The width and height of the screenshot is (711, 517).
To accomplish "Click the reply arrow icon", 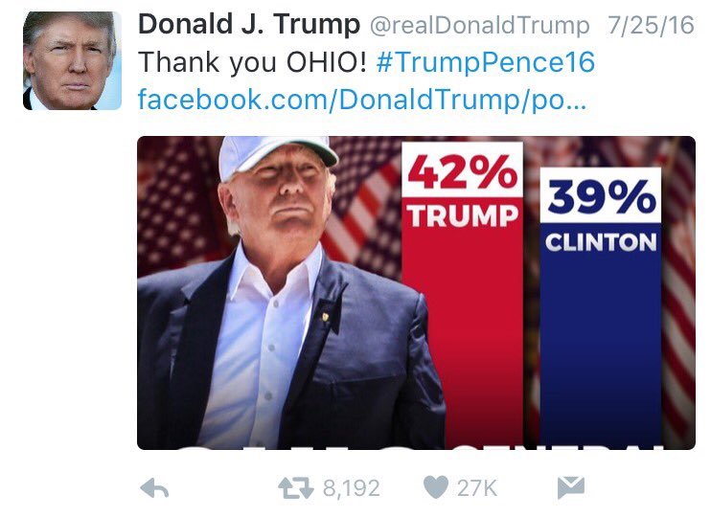I will click(154, 488).
